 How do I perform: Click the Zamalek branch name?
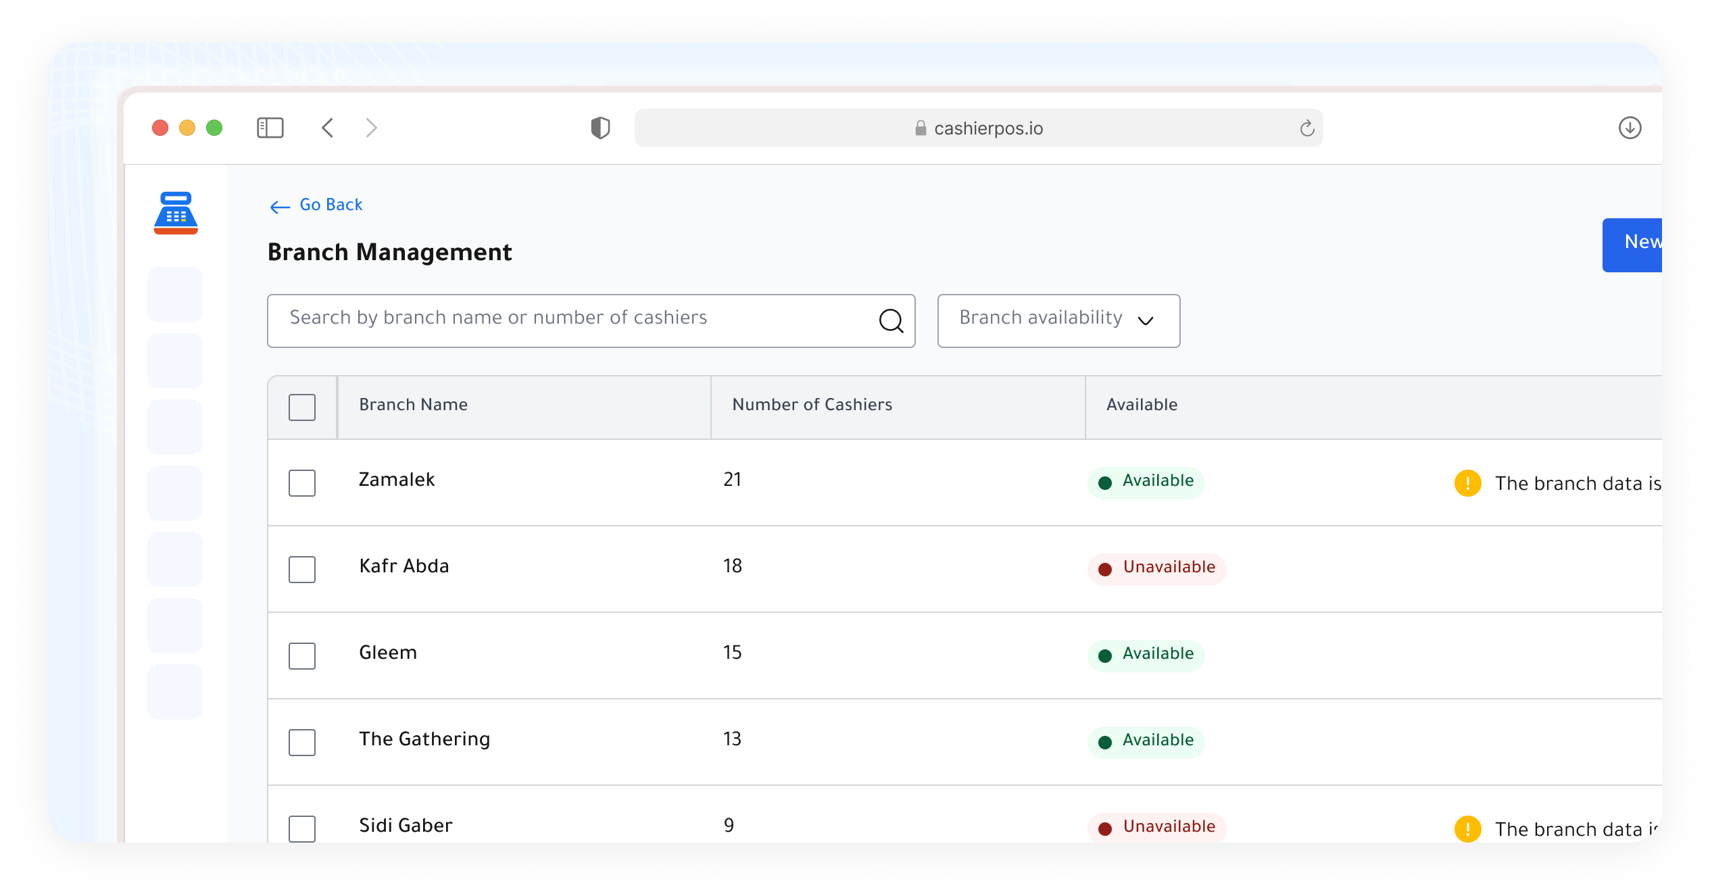[x=396, y=480]
